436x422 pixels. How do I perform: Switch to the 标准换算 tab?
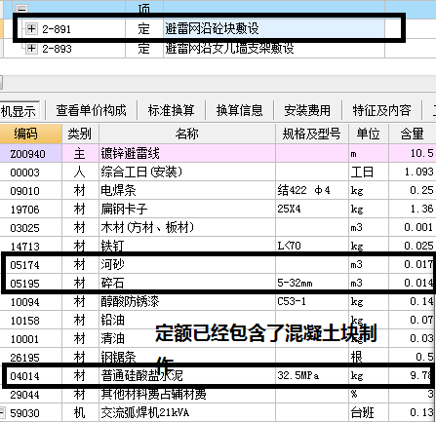171,110
